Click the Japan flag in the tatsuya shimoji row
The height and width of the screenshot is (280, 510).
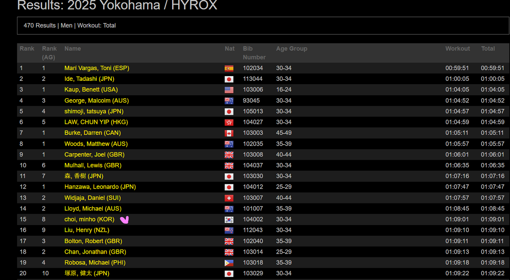tap(229, 111)
